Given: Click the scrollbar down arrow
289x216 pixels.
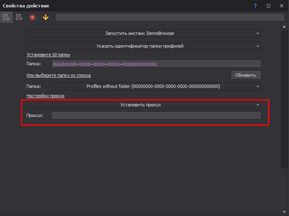Looking at the screenshot, I should tap(284, 212).
